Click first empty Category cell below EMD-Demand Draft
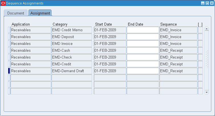 (72, 78)
